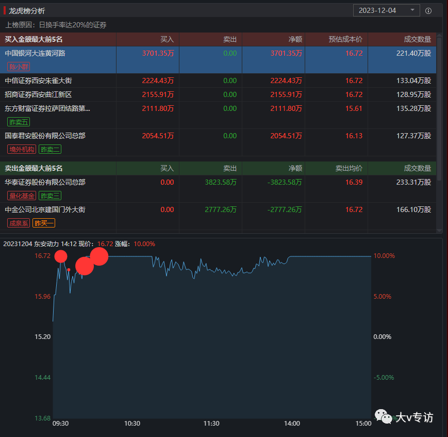The image size is (448, 437).
Task: Click the 3701.35万 buy amount cell
Action: click(x=158, y=54)
